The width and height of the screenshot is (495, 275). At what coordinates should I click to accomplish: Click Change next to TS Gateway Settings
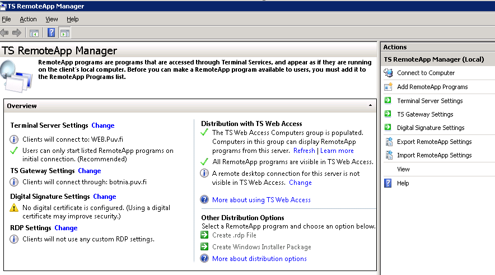90,171
